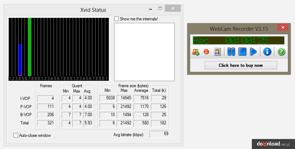295x149 pixels.
Task: Click the I-VOP Average frame size 7516
Action: 141,98
